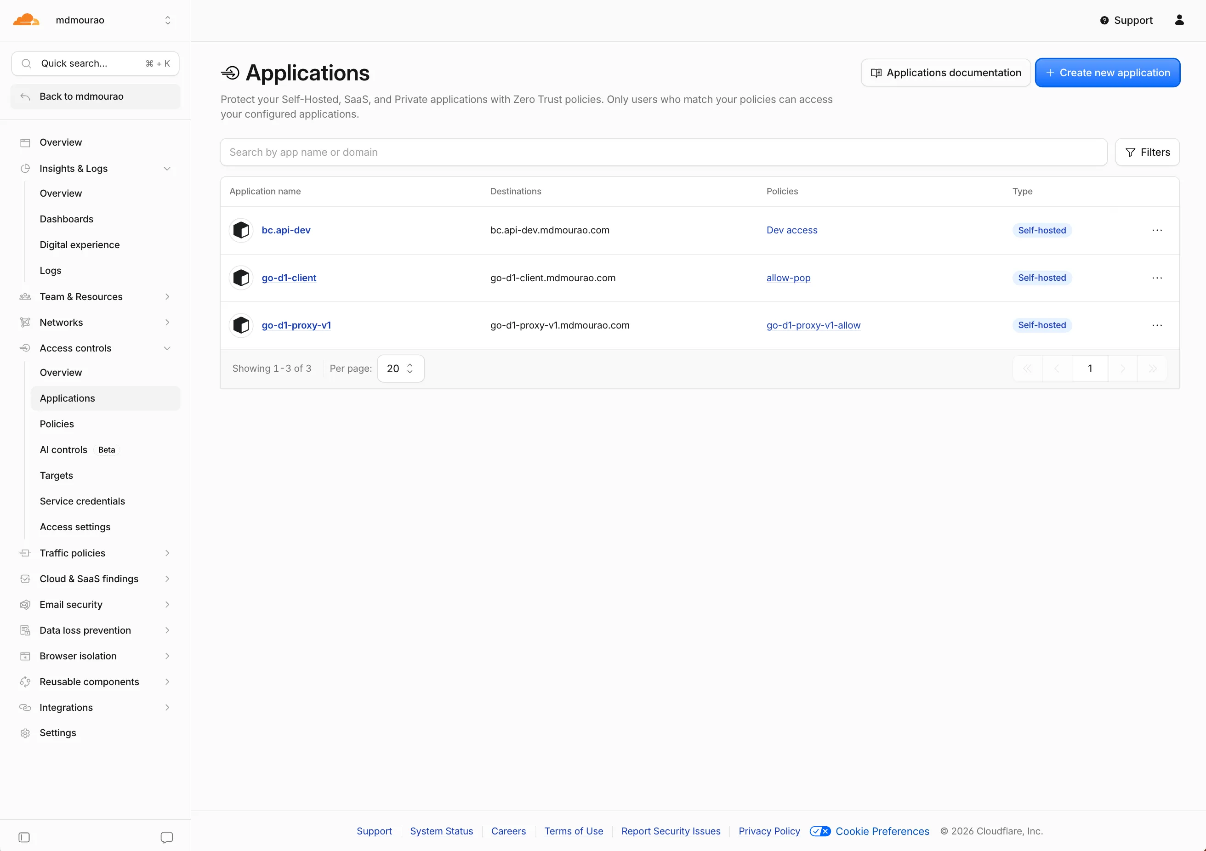Open row actions menu for go-d1-client
This screenshot has width=1206, height=851.
[1157, 278]
